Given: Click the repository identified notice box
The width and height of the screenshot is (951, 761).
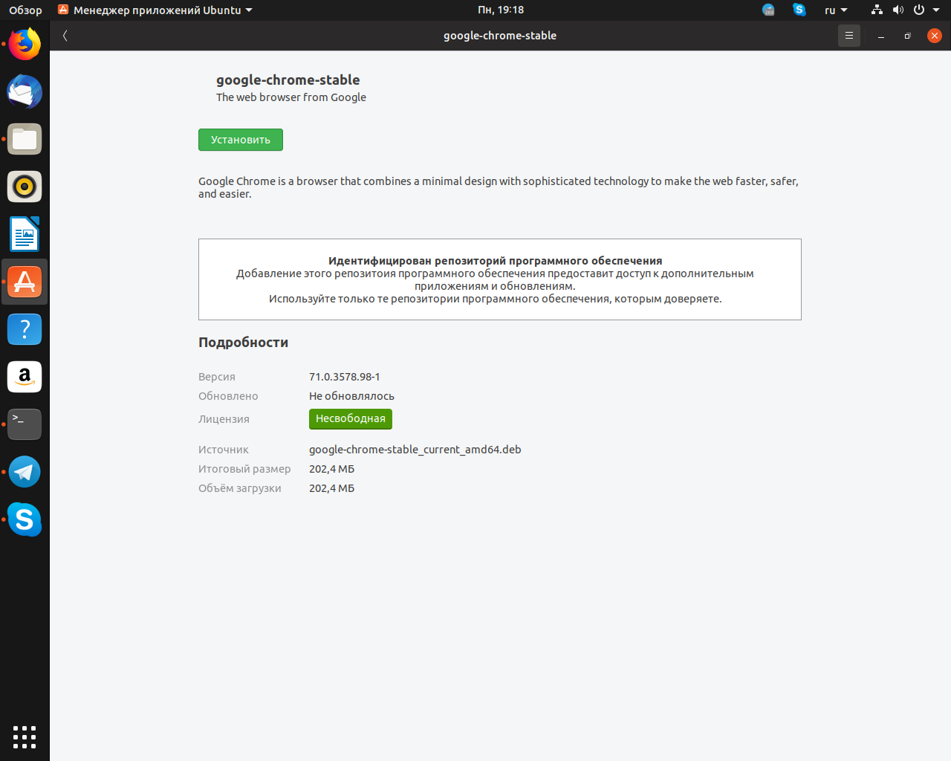Looking at the screenshot, I should pos(500,279).
